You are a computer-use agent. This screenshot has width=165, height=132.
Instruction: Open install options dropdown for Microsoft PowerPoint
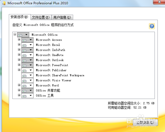28,65
